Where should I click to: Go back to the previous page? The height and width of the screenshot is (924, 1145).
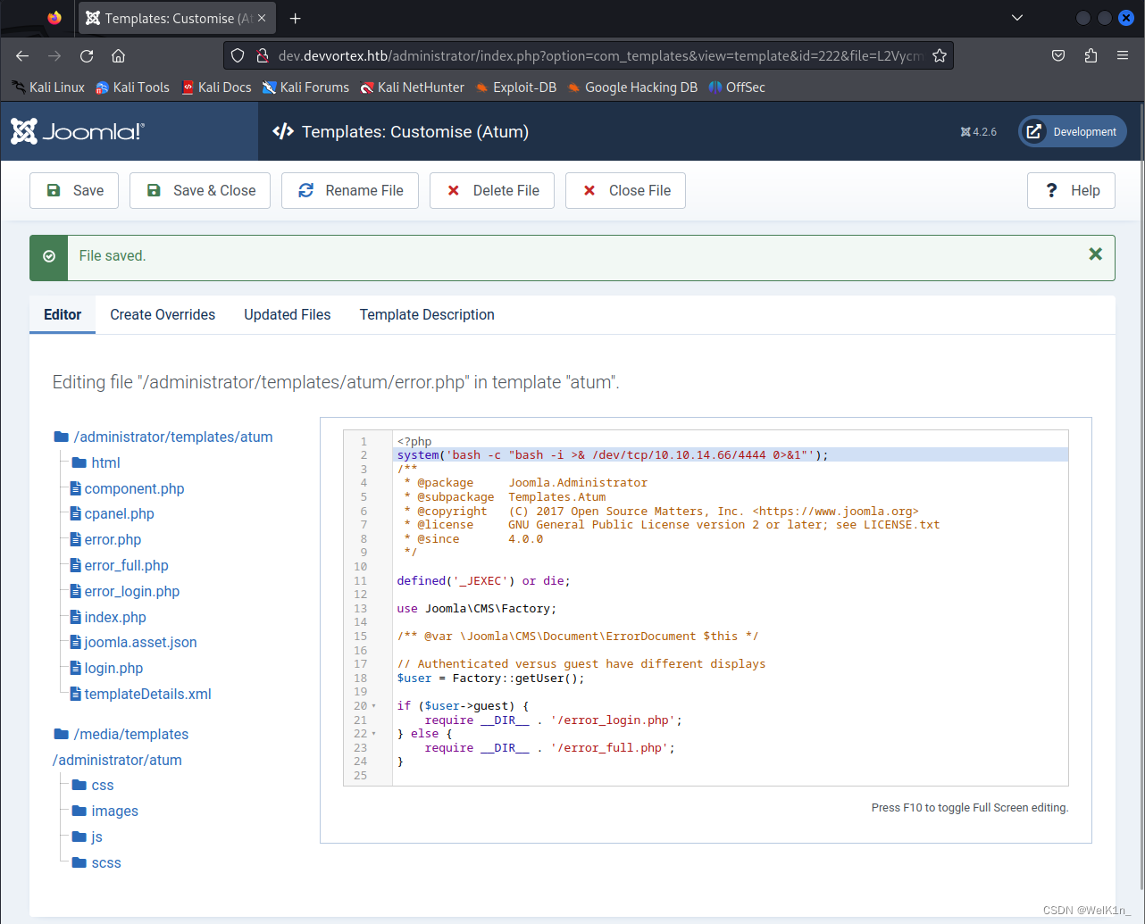click(x=22, y=55)
